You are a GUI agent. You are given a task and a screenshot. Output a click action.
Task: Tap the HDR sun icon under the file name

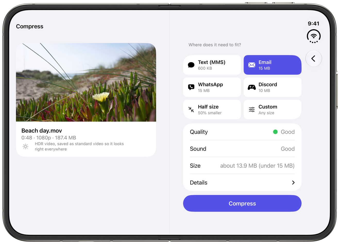[25, 147]
